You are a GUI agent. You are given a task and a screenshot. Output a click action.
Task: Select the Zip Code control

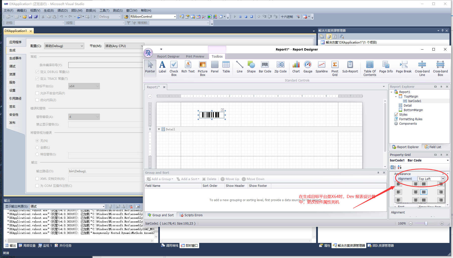coord(281,67)
